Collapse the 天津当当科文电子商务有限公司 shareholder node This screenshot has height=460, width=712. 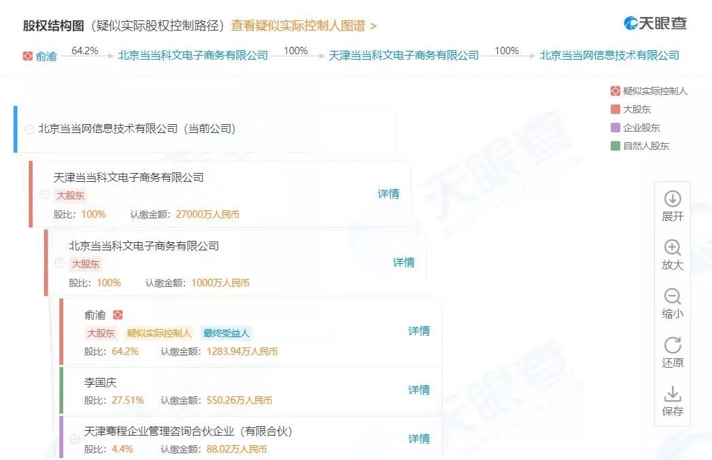45,195
